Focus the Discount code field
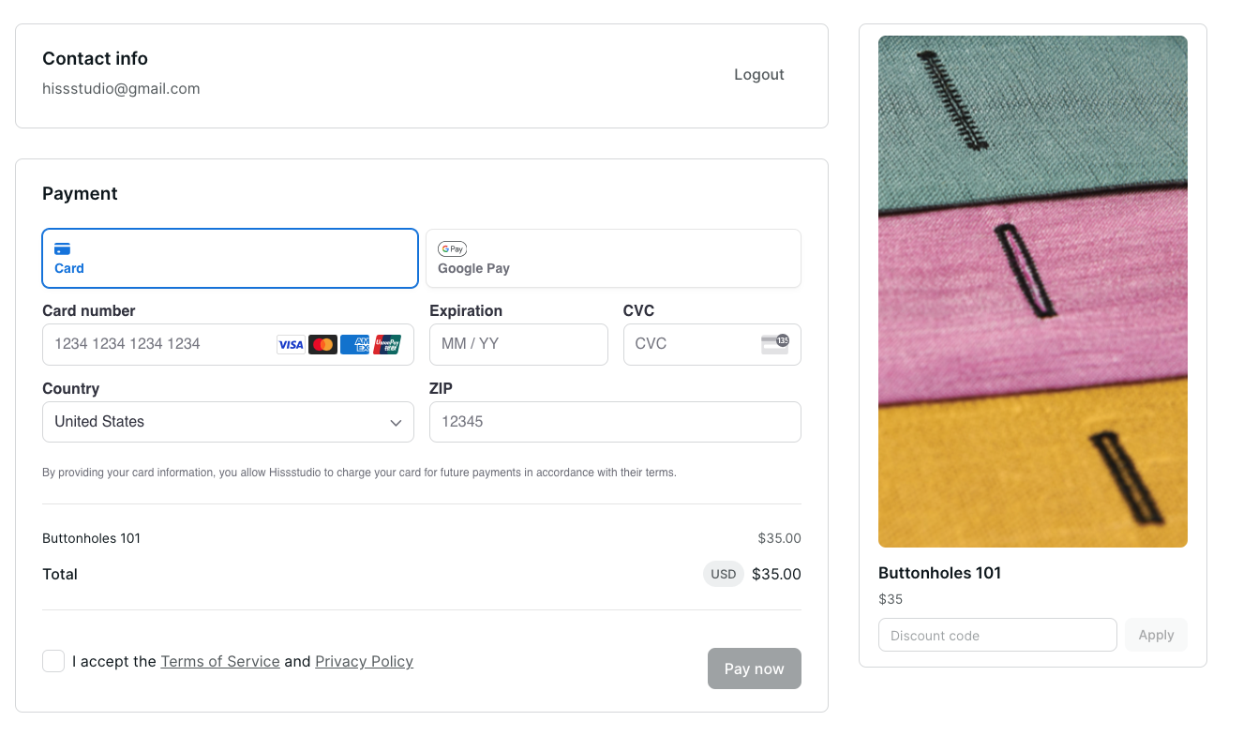The width and height of the screenshot is (1243, 736). pos(996,635)
